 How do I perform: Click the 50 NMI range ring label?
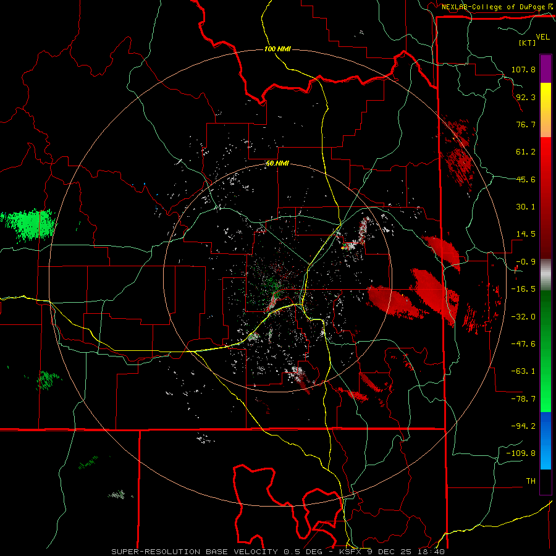tap(277, 163)
